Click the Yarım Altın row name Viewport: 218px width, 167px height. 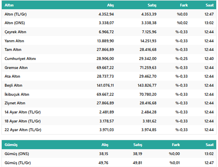click(x=14, y=41)
